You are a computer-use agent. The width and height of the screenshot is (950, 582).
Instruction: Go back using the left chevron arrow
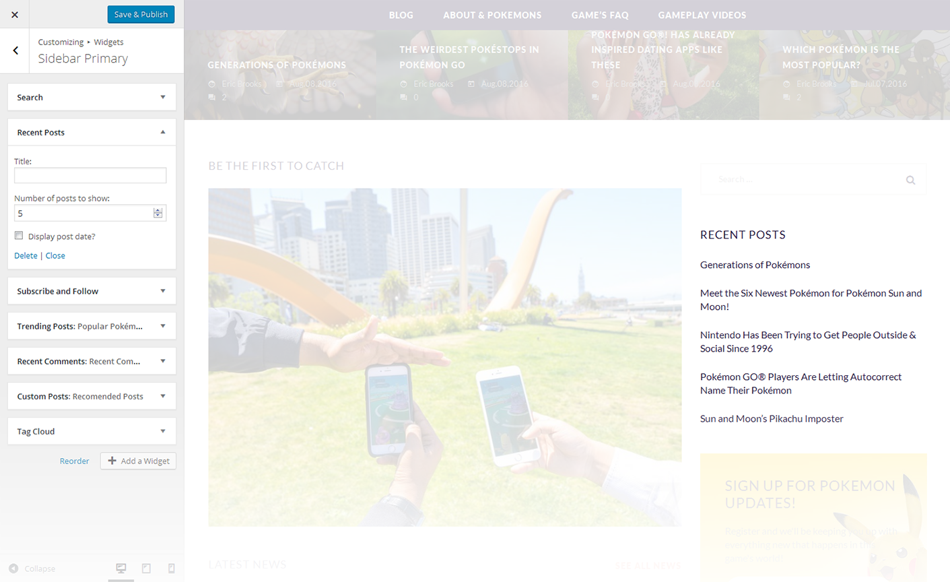pos(15,51)
